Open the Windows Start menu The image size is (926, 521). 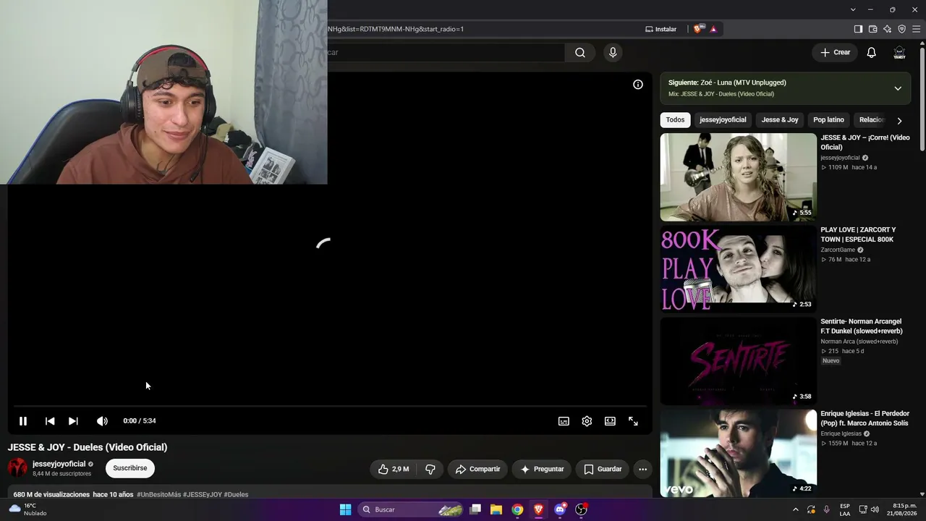point(346,509)
